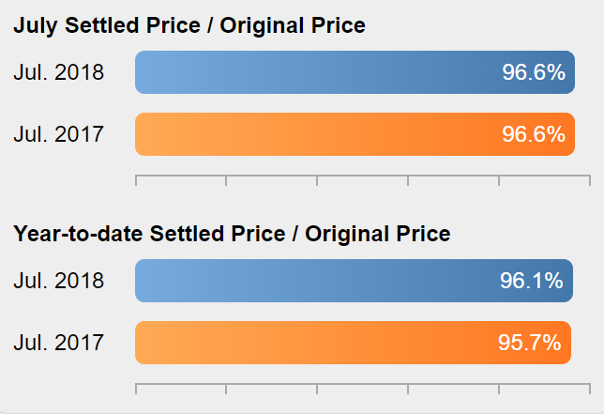Click the 96.6% label on the orange bar
Screen dimensions: 604x414
[534, 134]
